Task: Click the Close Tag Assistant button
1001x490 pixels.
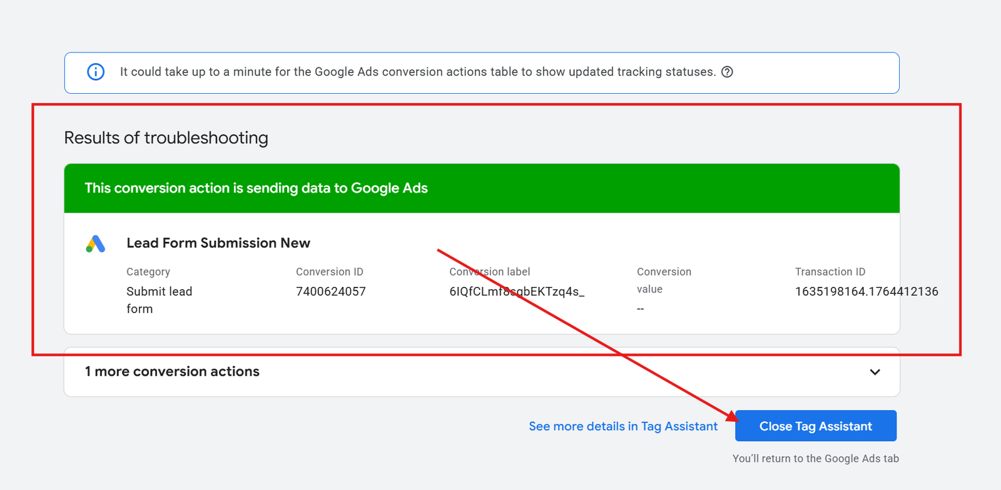Action: click(816, 426)
